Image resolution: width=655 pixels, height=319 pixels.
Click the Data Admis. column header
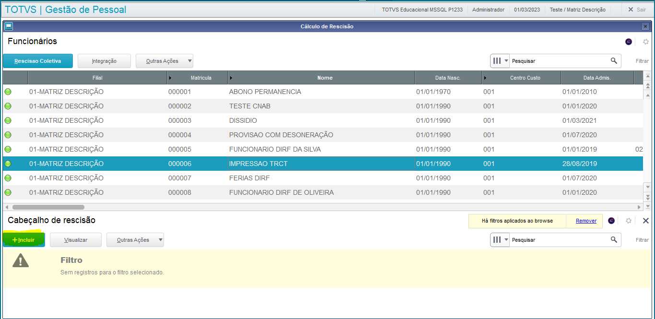click(x=597, y=78)
